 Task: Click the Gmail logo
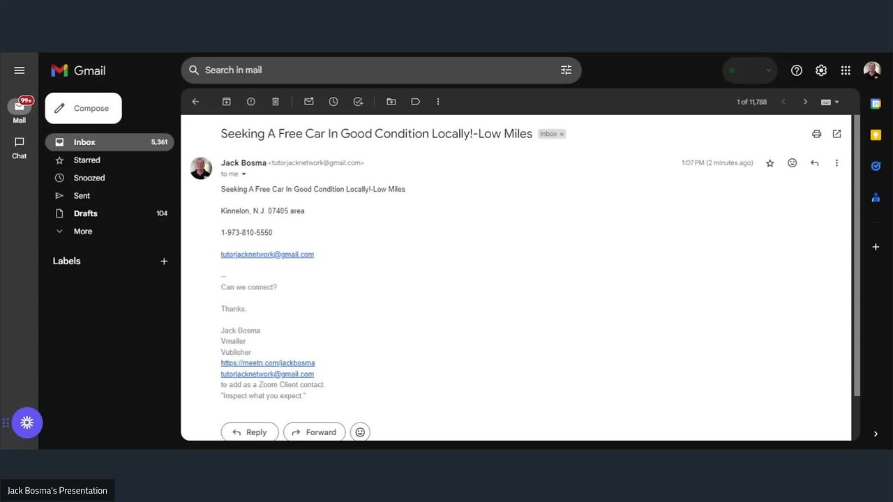coord(78,70)
